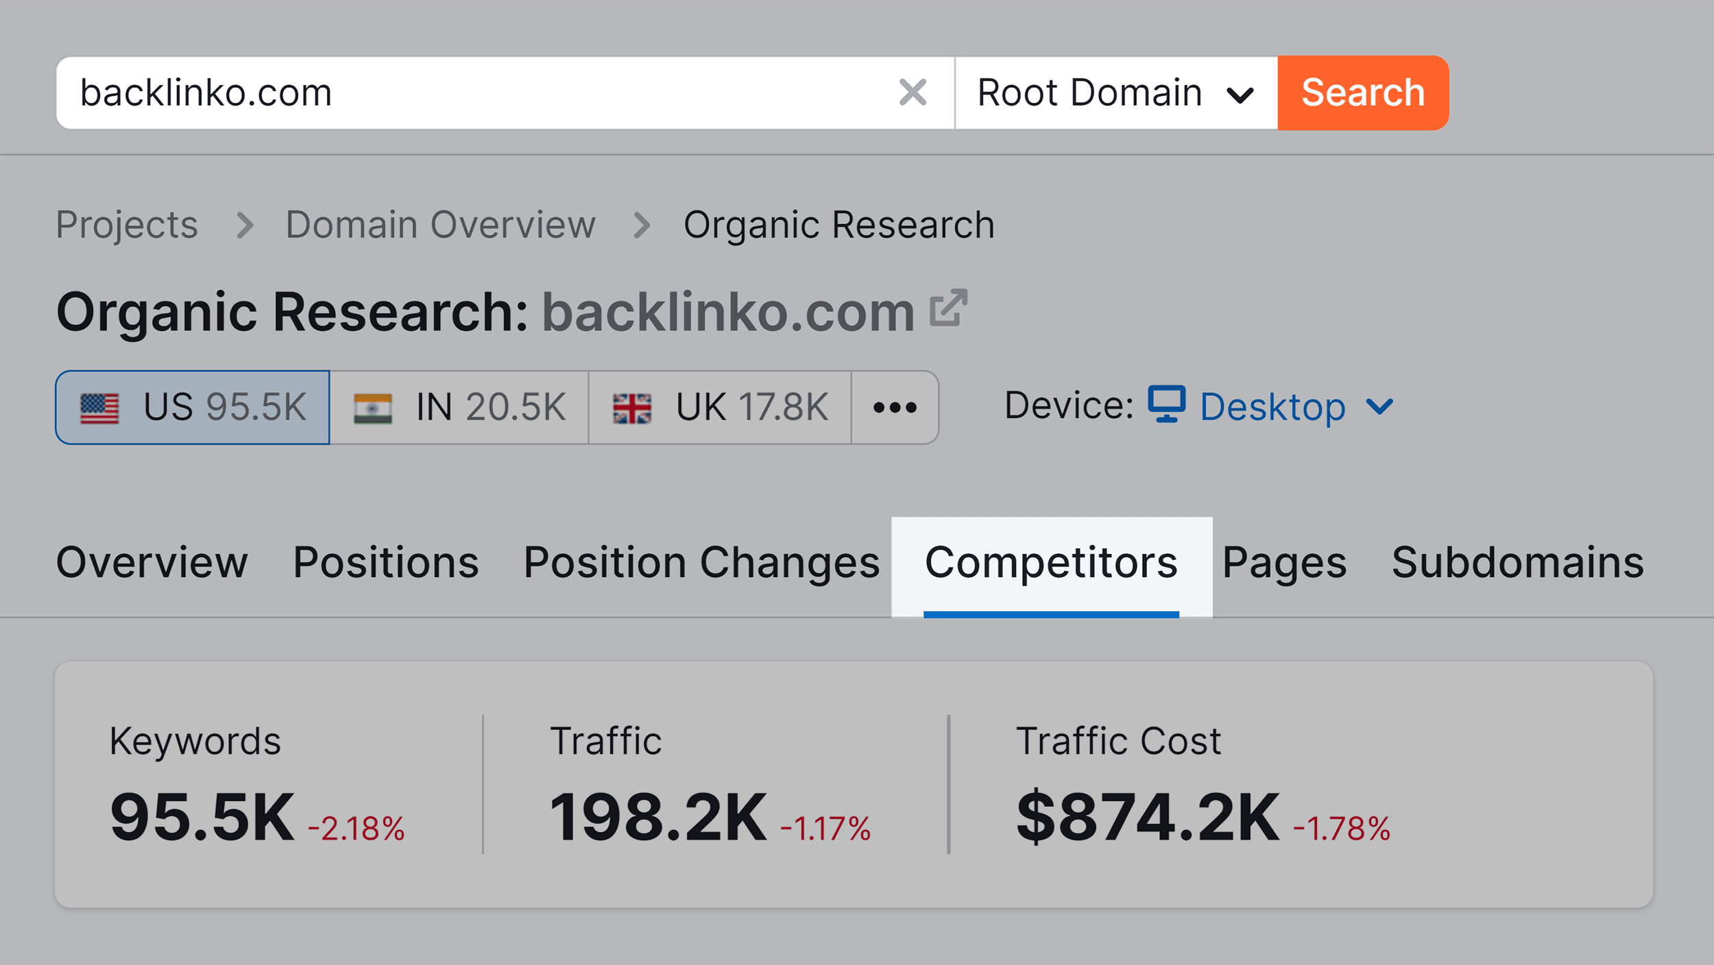
Task: Select the Positions tab
Action: click(386, 562)
